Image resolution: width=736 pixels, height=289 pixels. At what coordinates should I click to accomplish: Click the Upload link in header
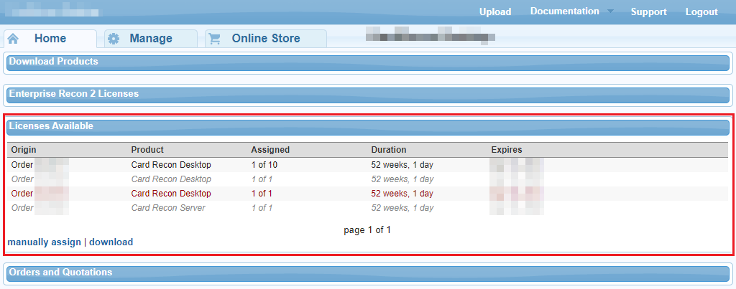point(494,11)
